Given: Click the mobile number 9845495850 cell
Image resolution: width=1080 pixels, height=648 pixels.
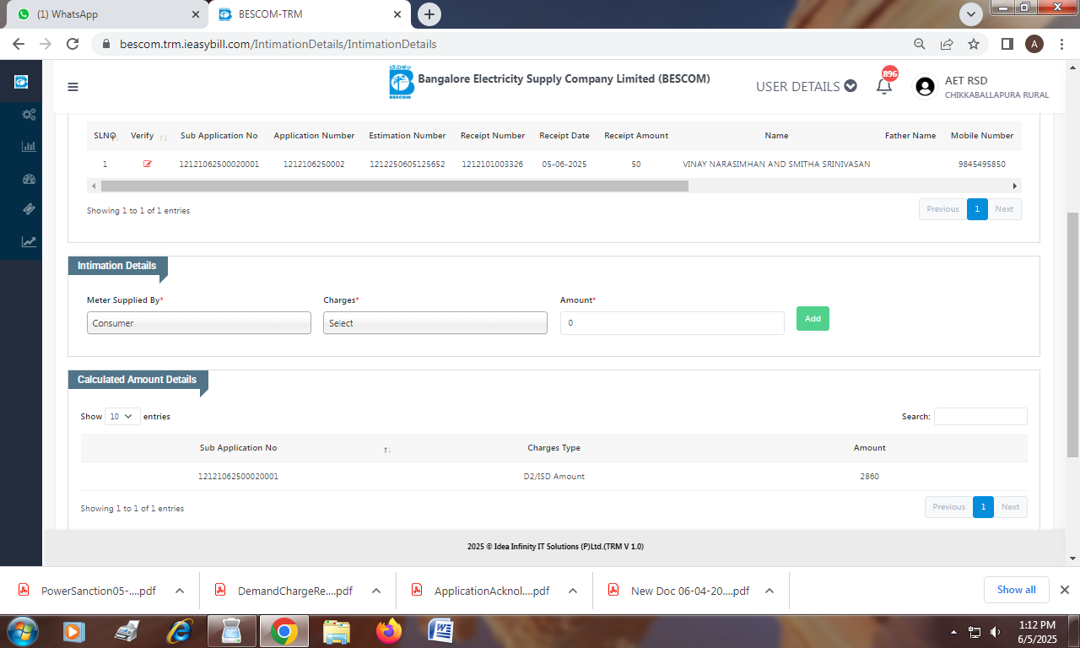Looking at the screenshot, I should pos(982,165).
